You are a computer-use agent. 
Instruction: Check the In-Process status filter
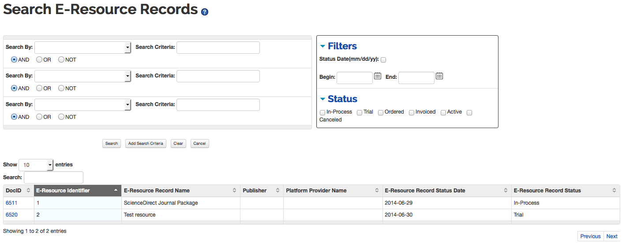pyautogui.click(x=322, y=113)
